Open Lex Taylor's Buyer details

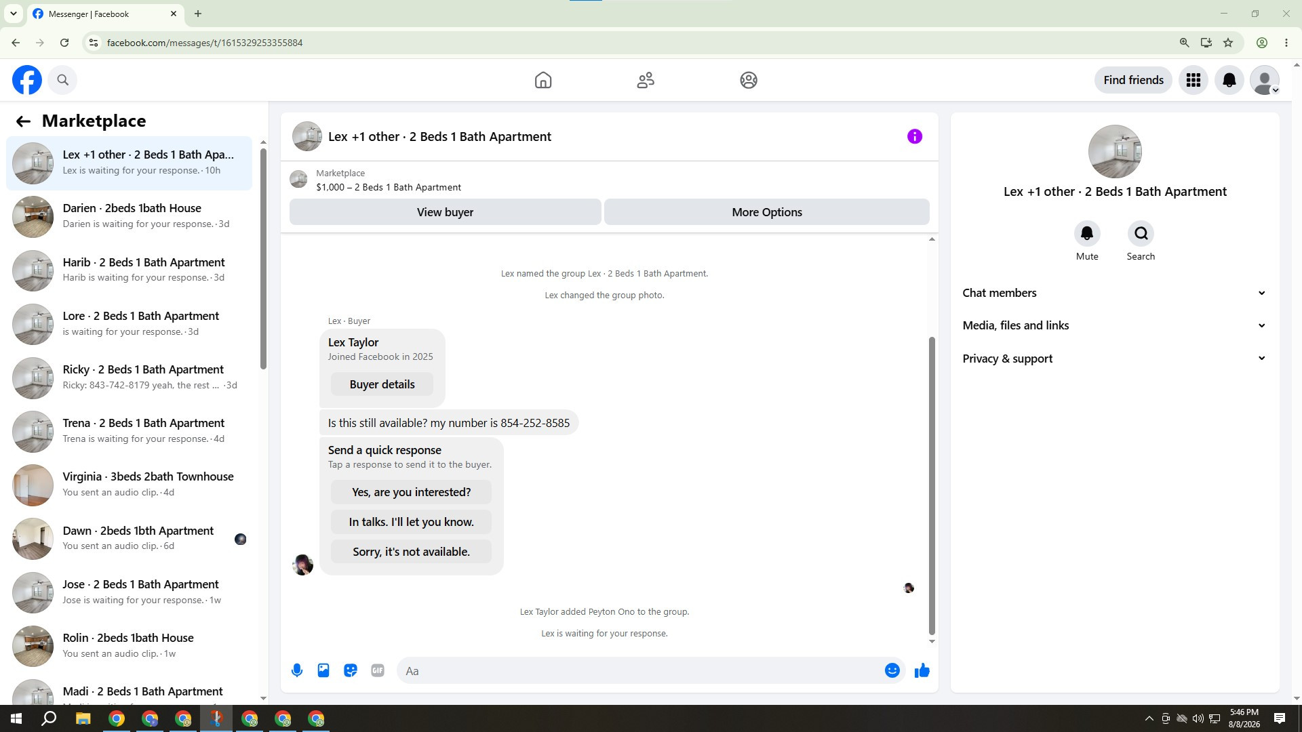382,384
